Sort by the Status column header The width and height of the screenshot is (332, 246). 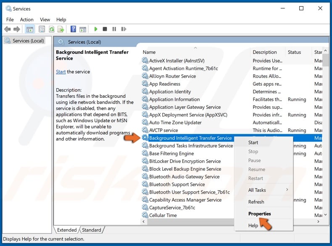[298, 52]
